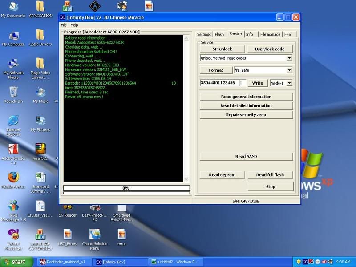Open the Help menu in Infinity Box

pyautogui.click(x=74, y=25)
